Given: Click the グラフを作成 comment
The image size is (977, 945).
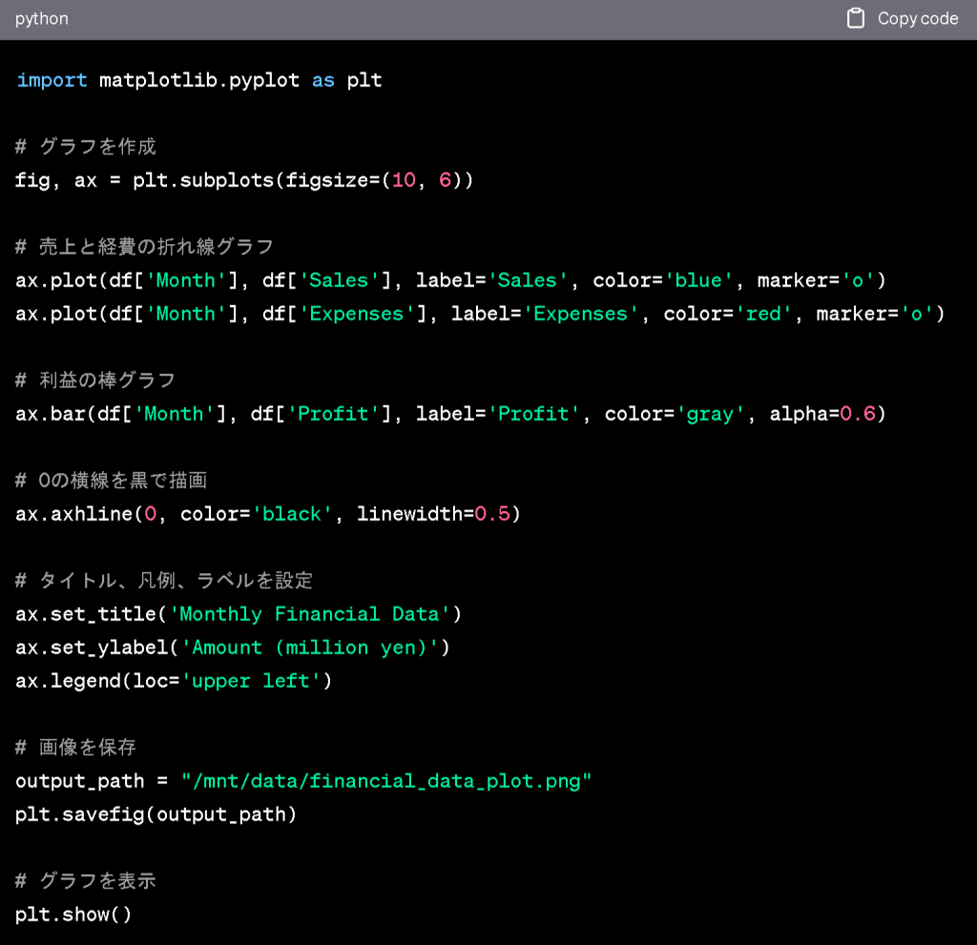Looking at the screenshot, I should click(86, 146).
